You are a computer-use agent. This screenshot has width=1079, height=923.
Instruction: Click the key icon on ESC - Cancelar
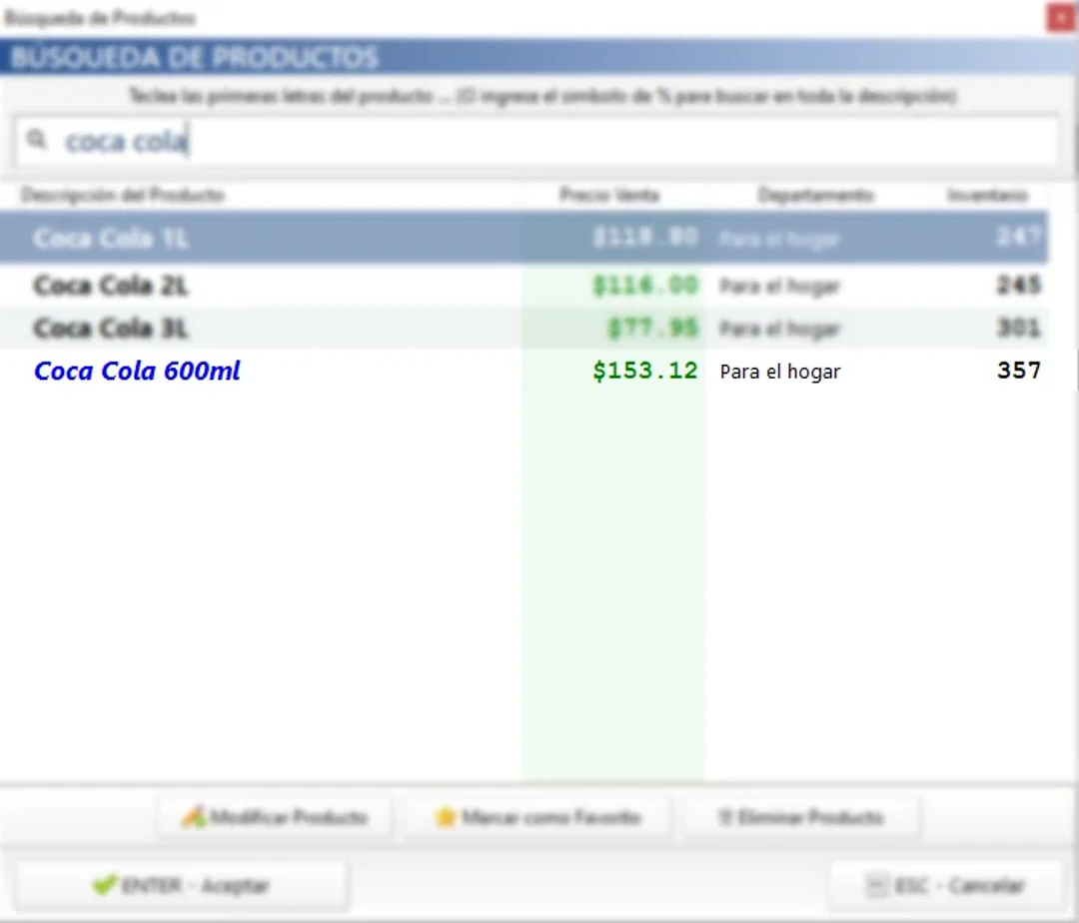pos(876,885)
